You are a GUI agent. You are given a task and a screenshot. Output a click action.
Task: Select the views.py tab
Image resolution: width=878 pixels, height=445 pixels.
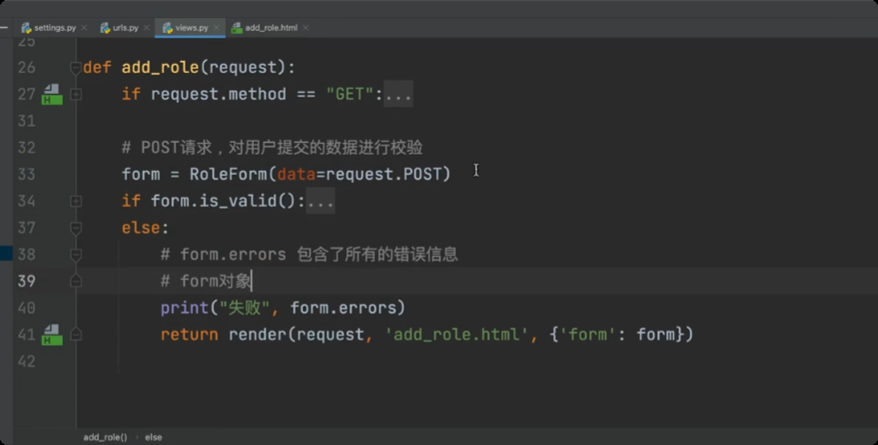click(191, 27)
